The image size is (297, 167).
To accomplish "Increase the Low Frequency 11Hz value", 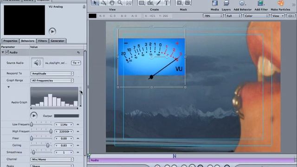I will [x=71, y=125].
